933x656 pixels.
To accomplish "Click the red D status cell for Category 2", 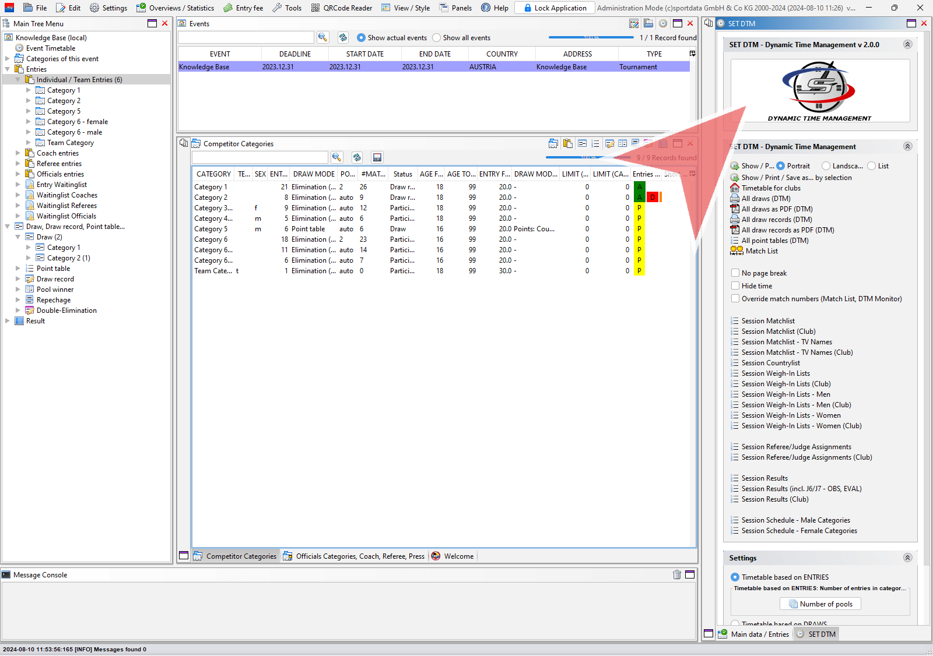I will pos(653,197).
